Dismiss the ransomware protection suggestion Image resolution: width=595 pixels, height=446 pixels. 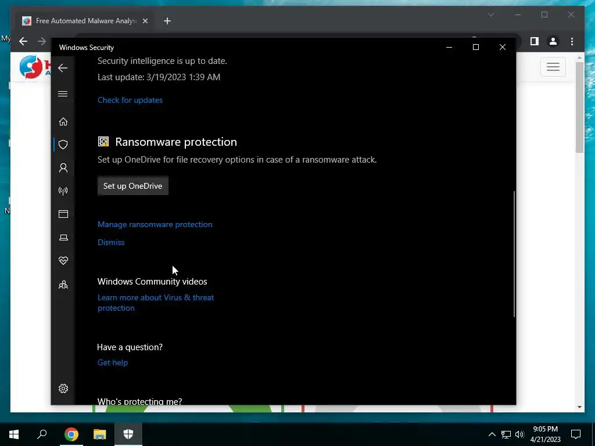click(111, 242)
